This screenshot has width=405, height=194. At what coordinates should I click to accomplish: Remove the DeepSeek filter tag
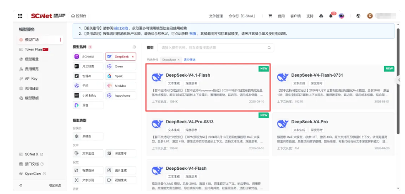178,60
